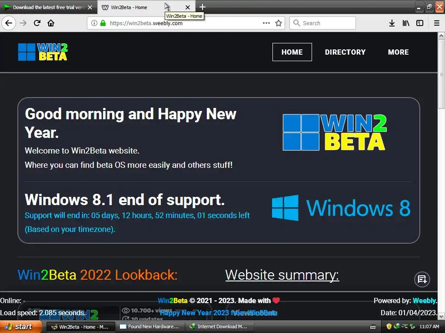Open the Library bookshelf icon
The image size is (445, 333).
406,23
